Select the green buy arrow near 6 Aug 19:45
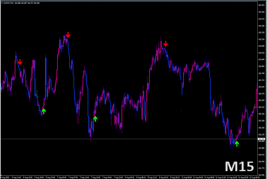Screen dimensions: 267x179 click(44, 111)
